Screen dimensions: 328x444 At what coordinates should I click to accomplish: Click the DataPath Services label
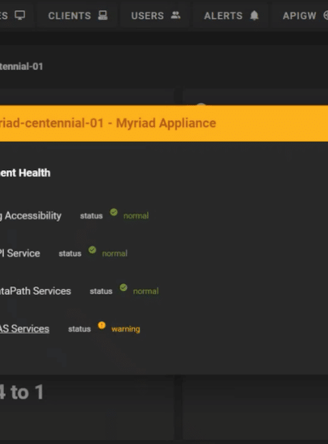pyautogui.click(x=36, y=291)
